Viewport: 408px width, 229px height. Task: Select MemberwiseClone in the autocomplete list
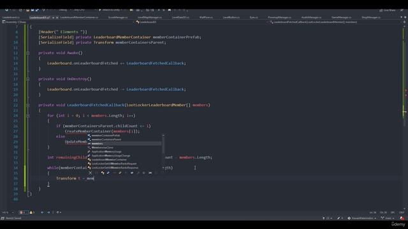click(124, 148)
